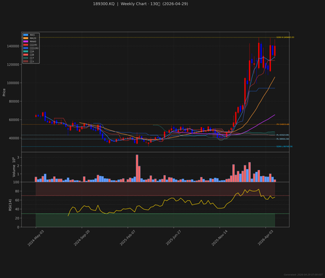Click the 'Price' y-axis label
The height and width of the screenshot is (278, 325).
tap(4, 92)
